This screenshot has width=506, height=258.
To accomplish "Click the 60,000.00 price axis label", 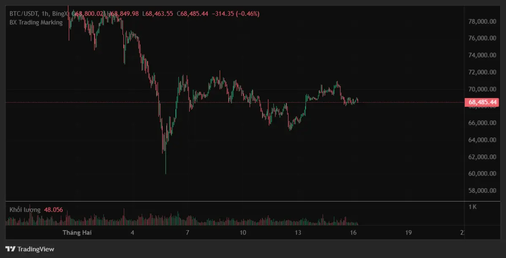I will click(x=482, y=173).
